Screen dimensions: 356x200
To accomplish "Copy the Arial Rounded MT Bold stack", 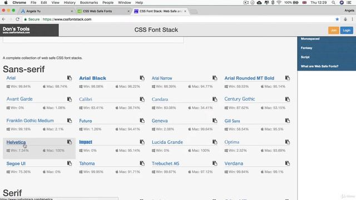I will tap(288, 78).
